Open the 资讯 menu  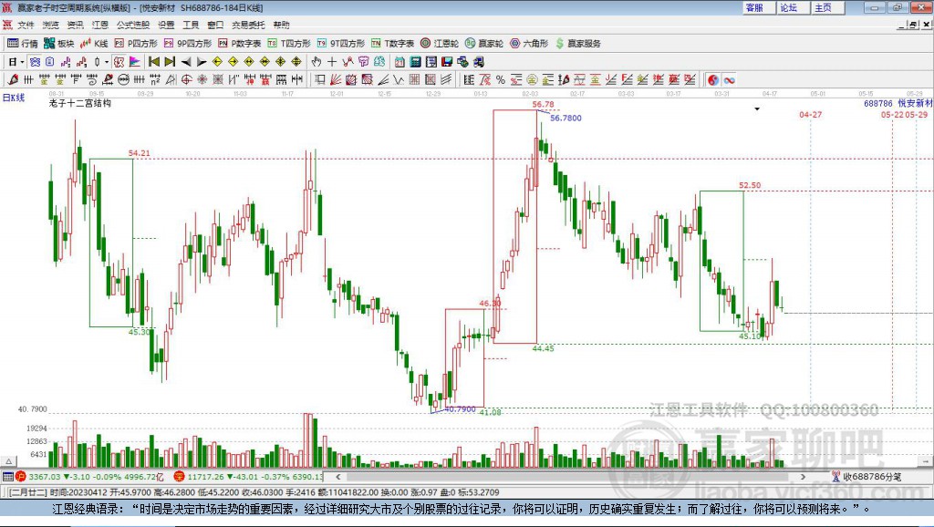pos(75,25)
